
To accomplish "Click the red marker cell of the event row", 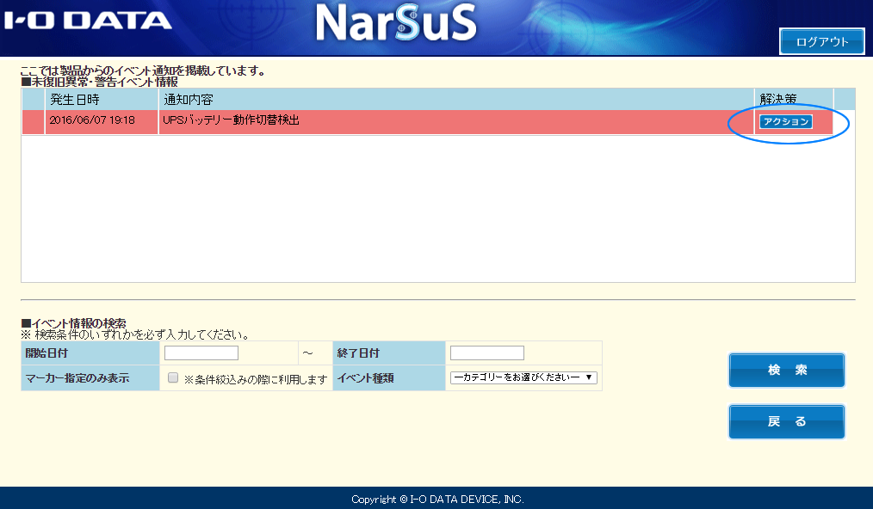I will tap(33, 122).
